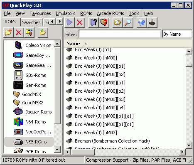Select Bird Week (J) [hM00][b2]
This screenshot has height=165, width=194.
pyautogui.click(x=100, y=74)
